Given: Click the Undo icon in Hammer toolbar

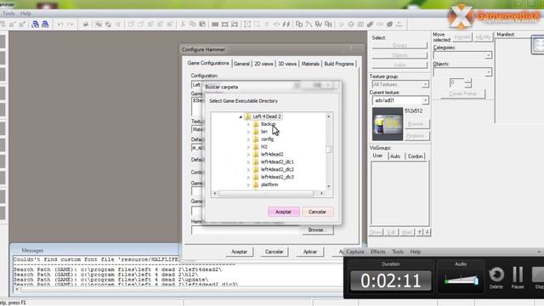Looking at the screenshot, I should point(60,25).
